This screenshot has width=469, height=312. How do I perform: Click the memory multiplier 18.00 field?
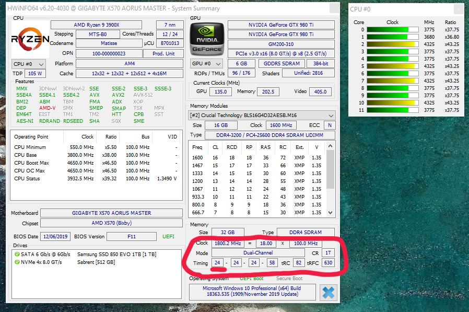266,244
